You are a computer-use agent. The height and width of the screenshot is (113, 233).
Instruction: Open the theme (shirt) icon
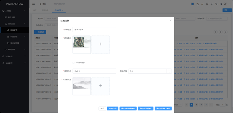(x=207, y=4)
